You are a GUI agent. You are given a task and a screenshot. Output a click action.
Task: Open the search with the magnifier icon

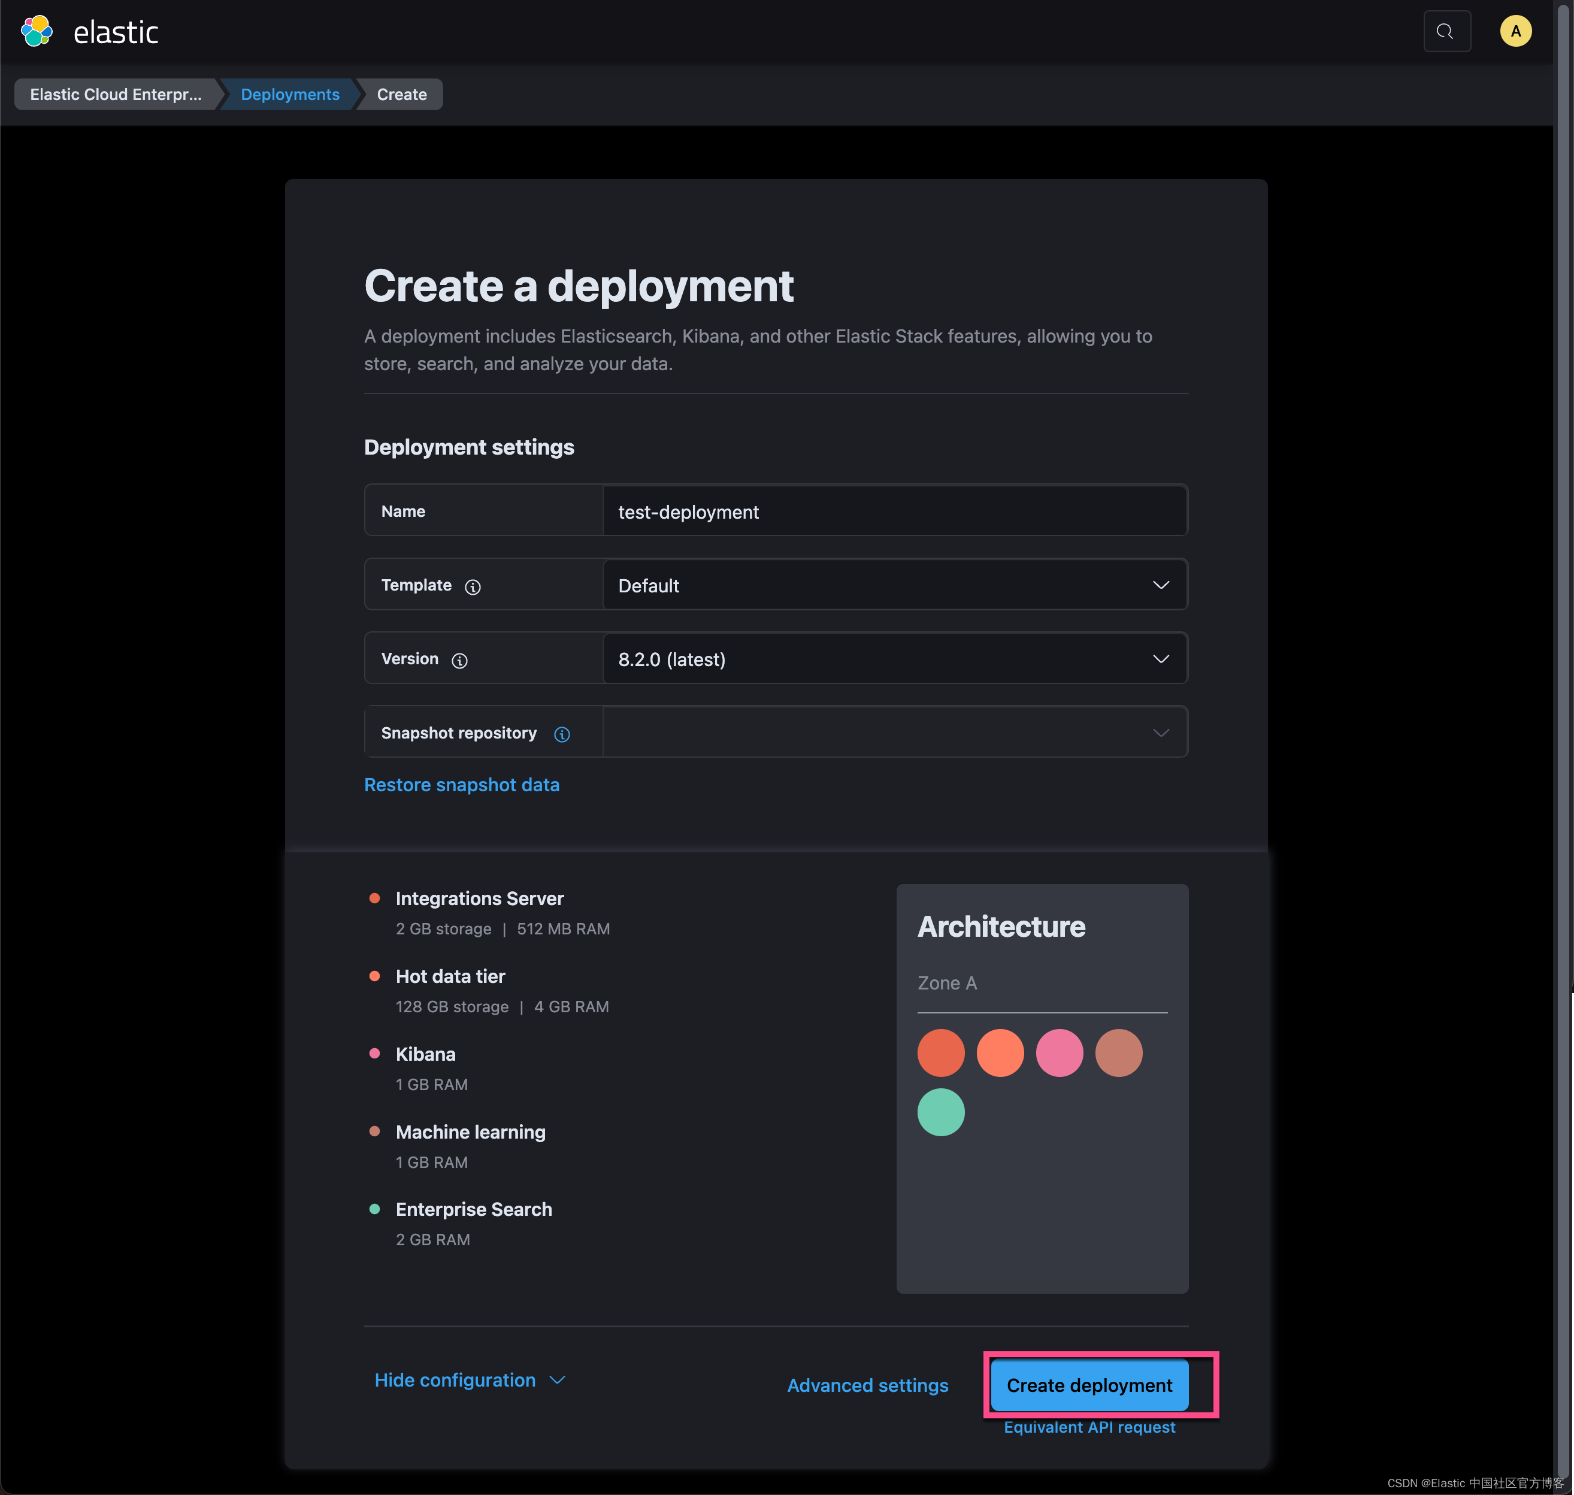click(x=1447, y=31)
